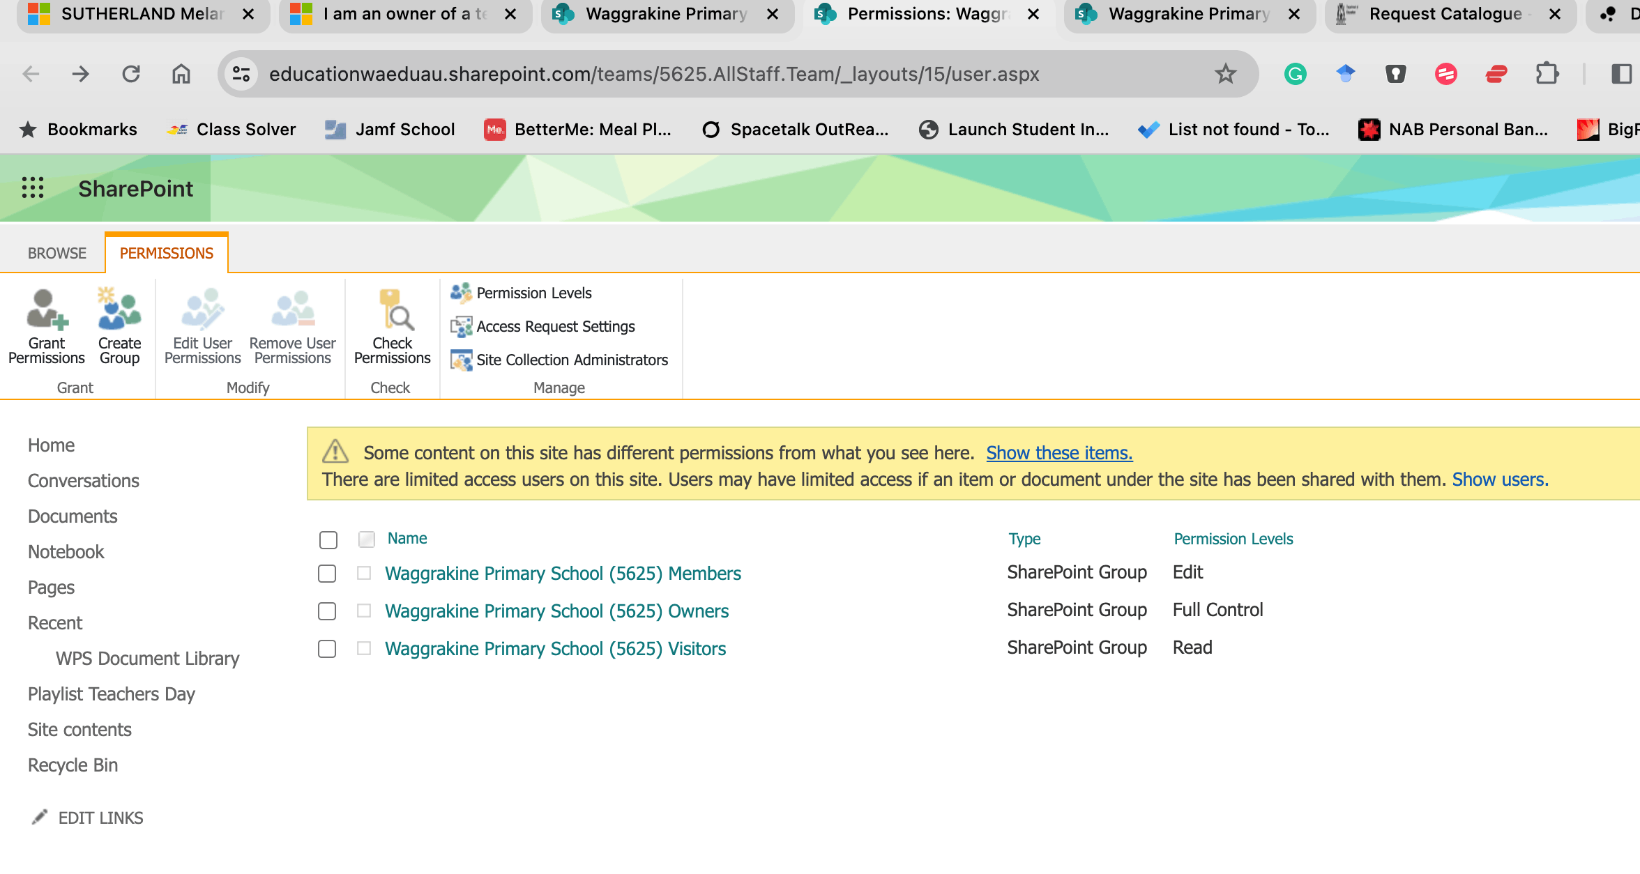Go to the browser home page

click(181, 74)
